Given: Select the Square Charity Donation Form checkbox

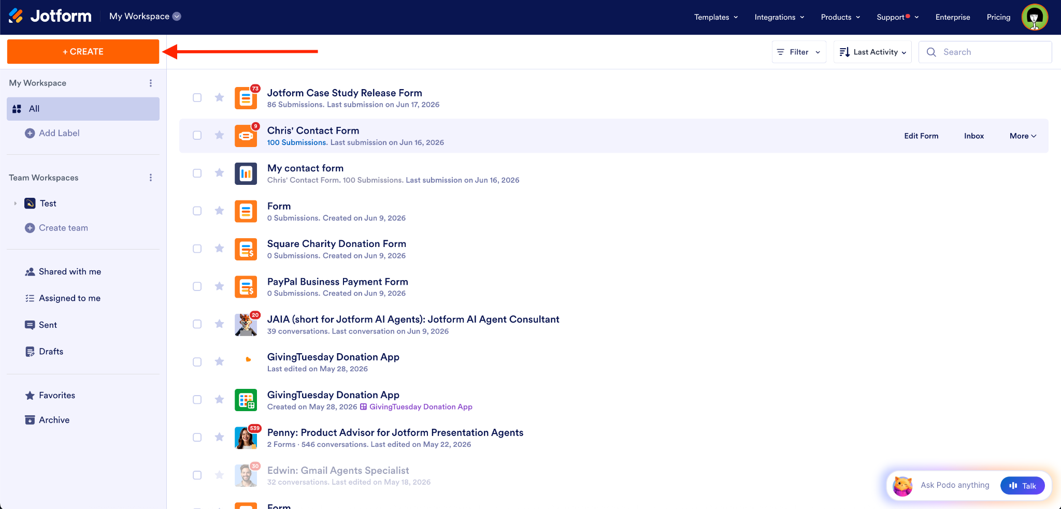Looking at the screenshot, I should coord(197,249).
